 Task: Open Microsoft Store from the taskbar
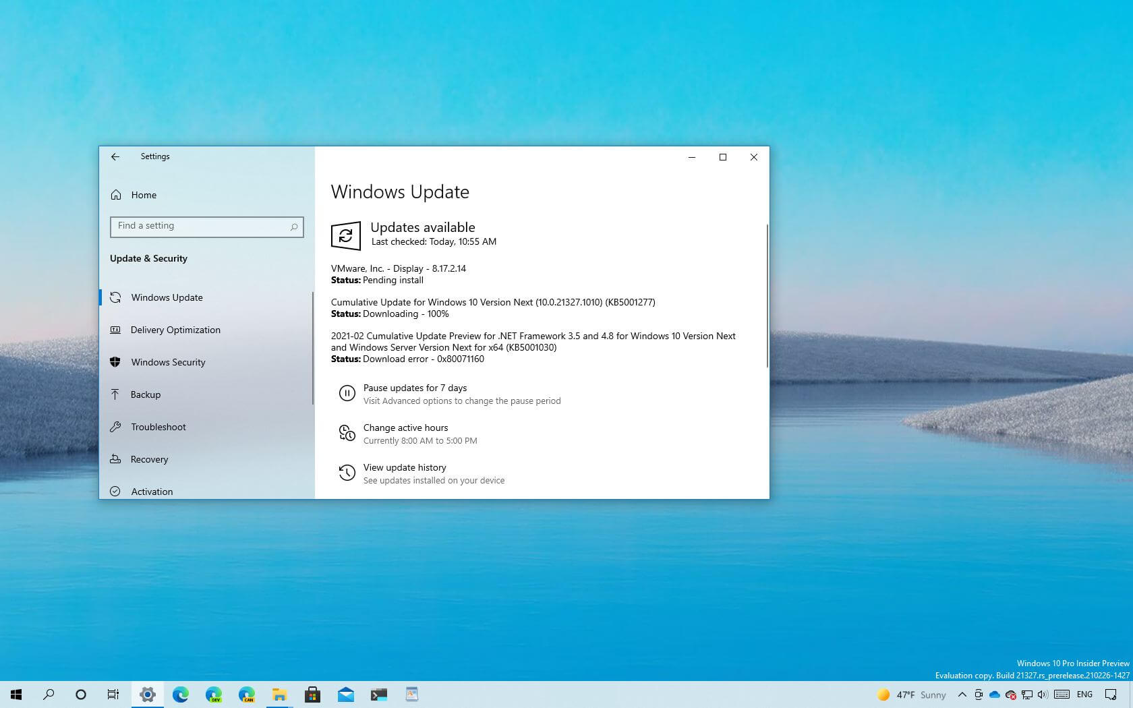312,695
